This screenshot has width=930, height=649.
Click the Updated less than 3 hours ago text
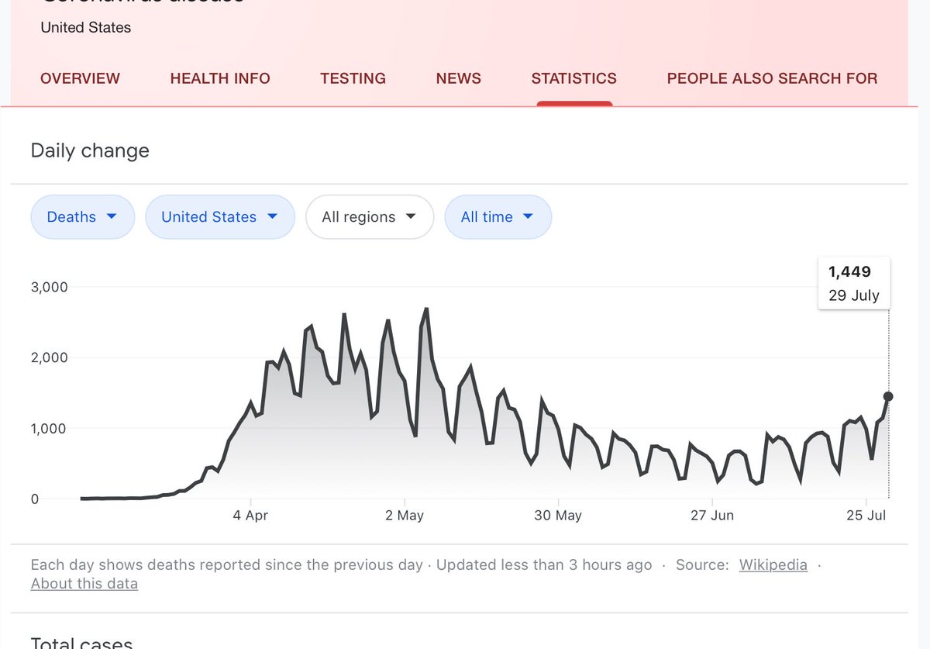544,565
